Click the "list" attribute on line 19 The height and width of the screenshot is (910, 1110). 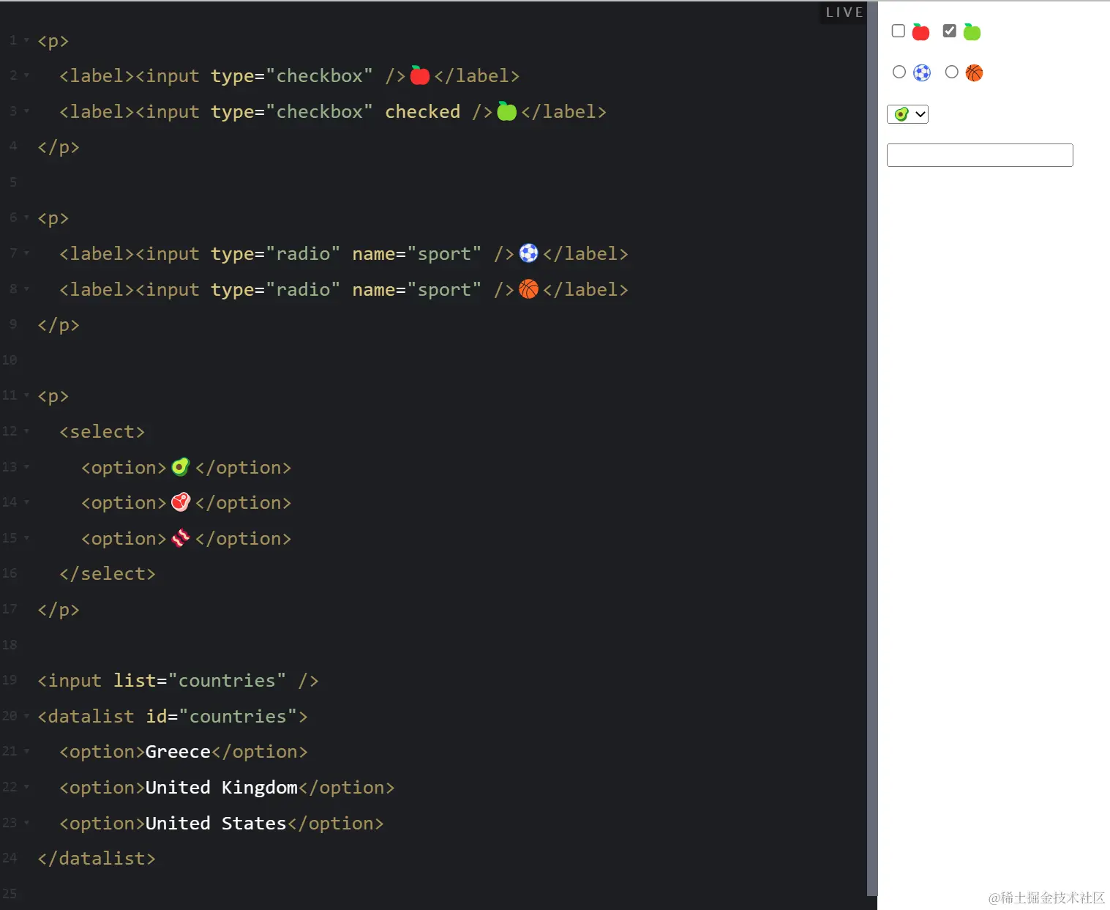tap(135, 681)
